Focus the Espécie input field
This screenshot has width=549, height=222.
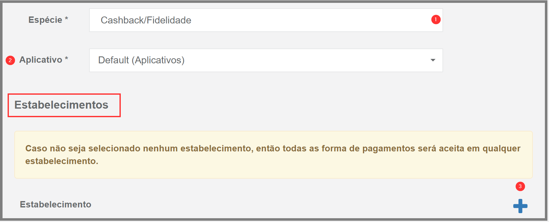[266, 20]
